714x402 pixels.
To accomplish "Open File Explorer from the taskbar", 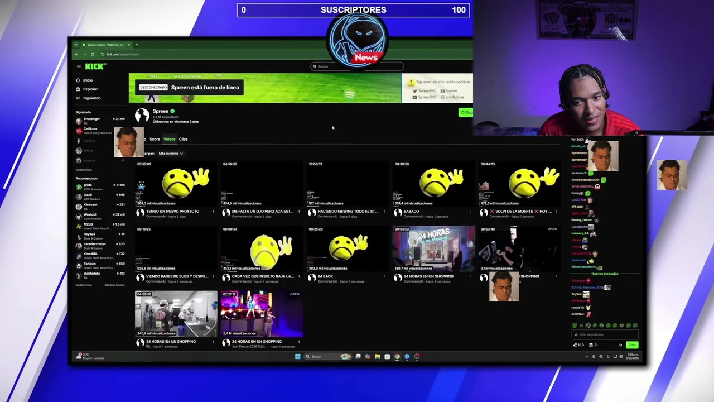I will 378,357.
